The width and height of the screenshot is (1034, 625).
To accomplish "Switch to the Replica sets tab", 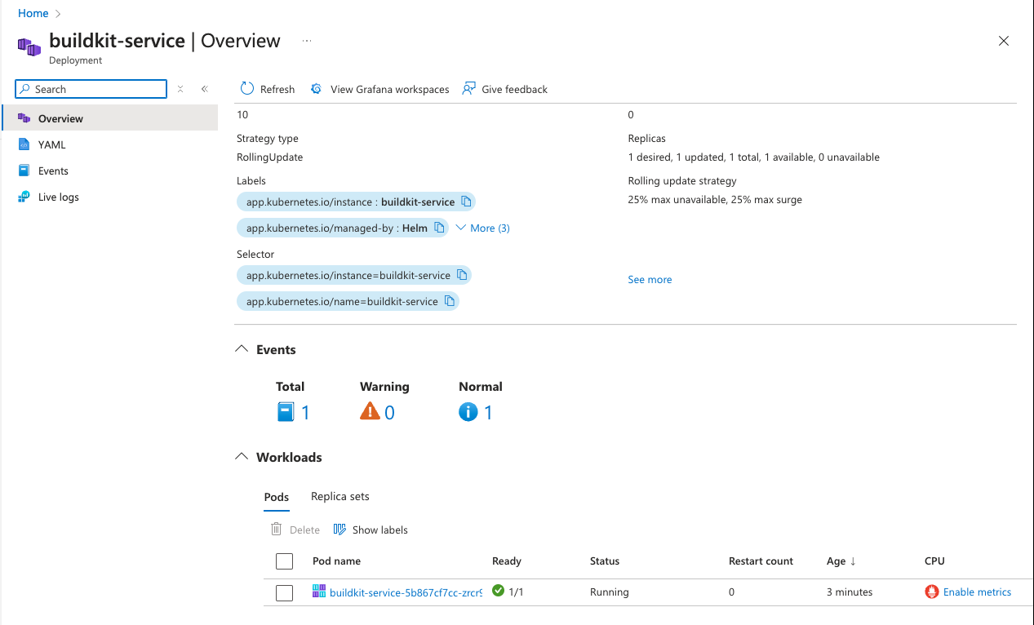I will pyautogui.click(x=339, y=496).
